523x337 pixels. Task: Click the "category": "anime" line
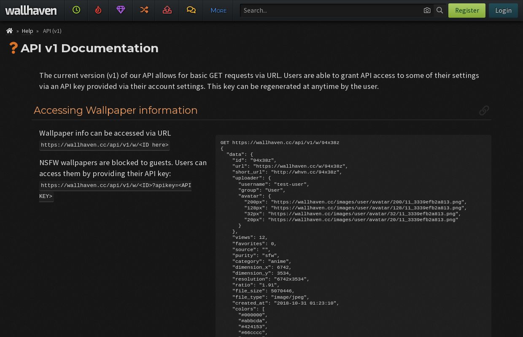coord(261,261)
